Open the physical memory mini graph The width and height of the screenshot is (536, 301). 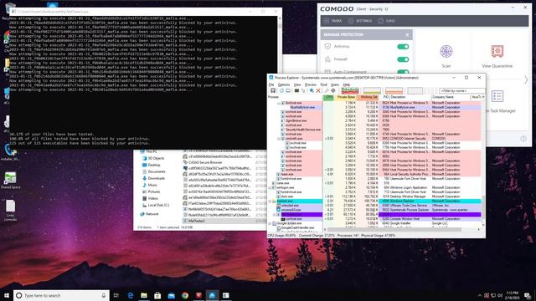tap(394, 91)
